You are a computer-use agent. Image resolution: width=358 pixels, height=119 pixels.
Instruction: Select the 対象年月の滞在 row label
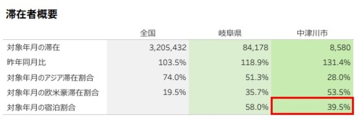[34, 48]
